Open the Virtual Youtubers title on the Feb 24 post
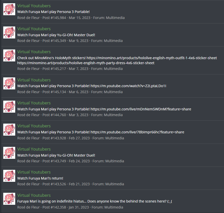Image resolution: width=224 pixels, height=213 pixels. pyautogui.click(x=34, y=149)
